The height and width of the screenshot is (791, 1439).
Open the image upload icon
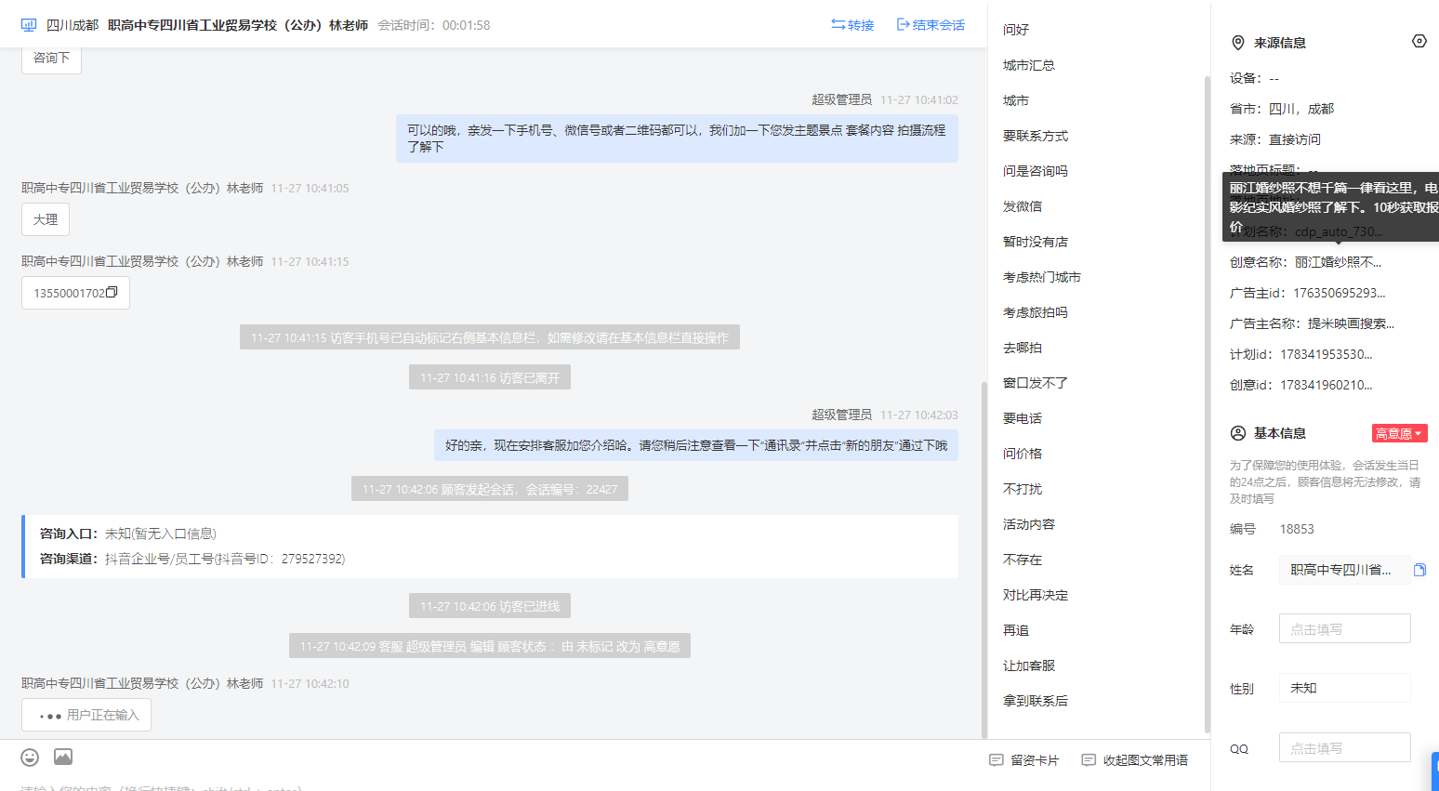[x=63, y=758]
